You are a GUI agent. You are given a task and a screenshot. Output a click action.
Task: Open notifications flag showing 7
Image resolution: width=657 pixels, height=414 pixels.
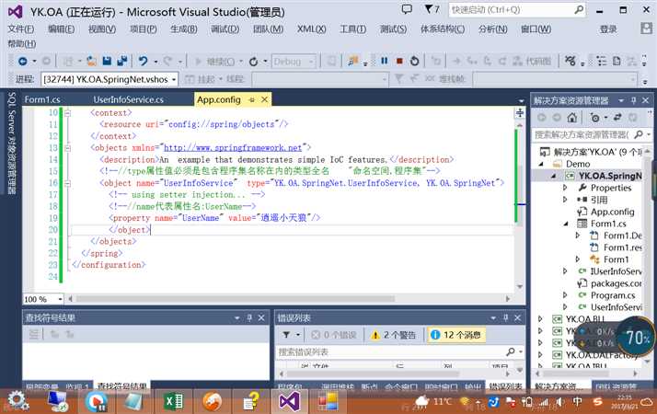coord(432,9)
